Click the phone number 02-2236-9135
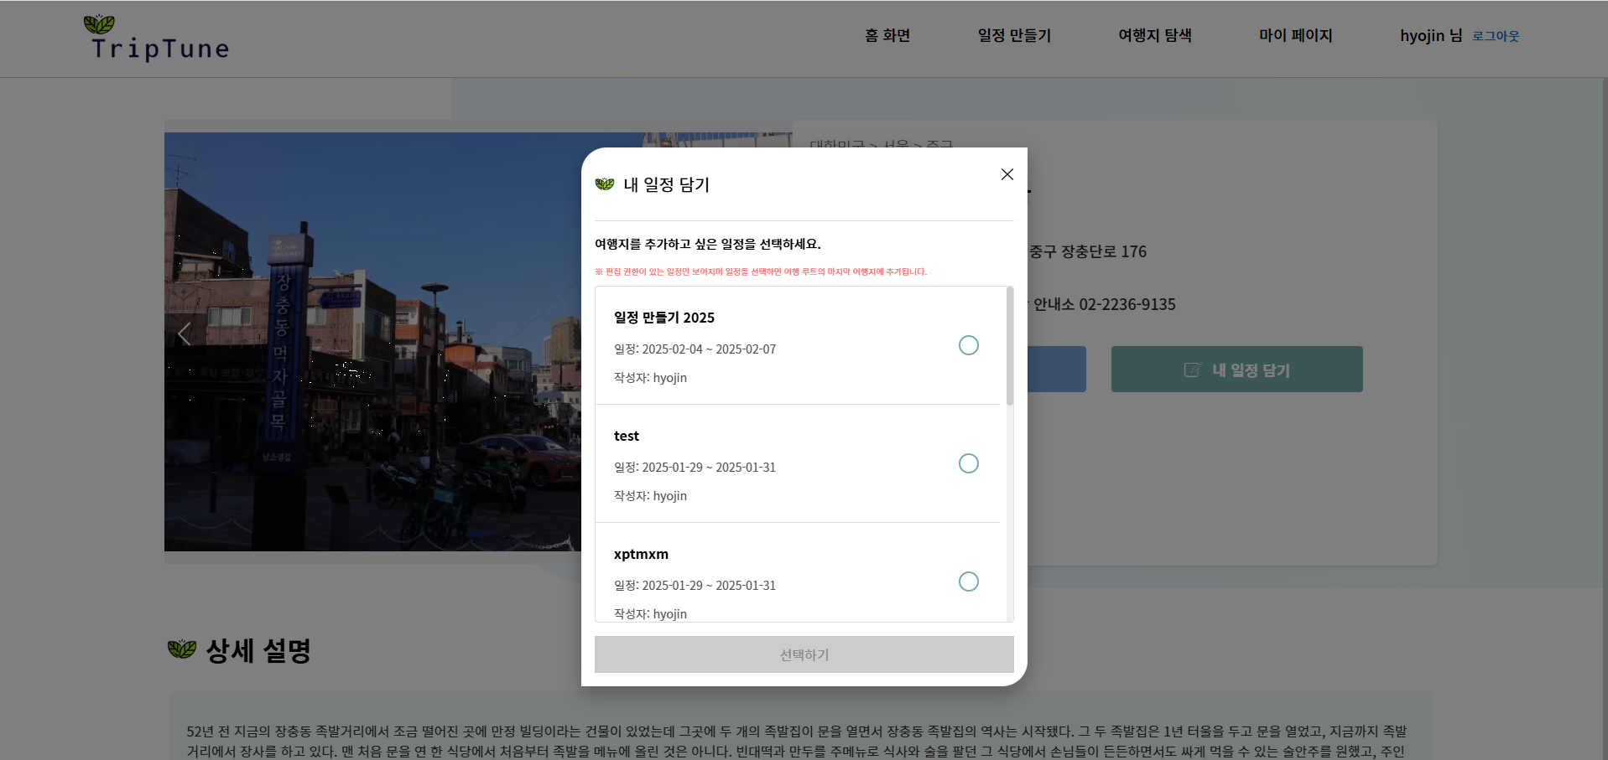 pyautogui.click(x=1127, y=304)
